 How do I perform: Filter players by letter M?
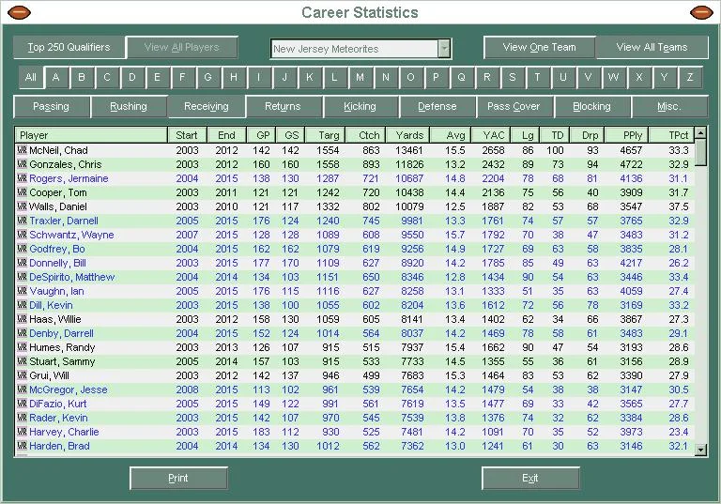(360, 77)
